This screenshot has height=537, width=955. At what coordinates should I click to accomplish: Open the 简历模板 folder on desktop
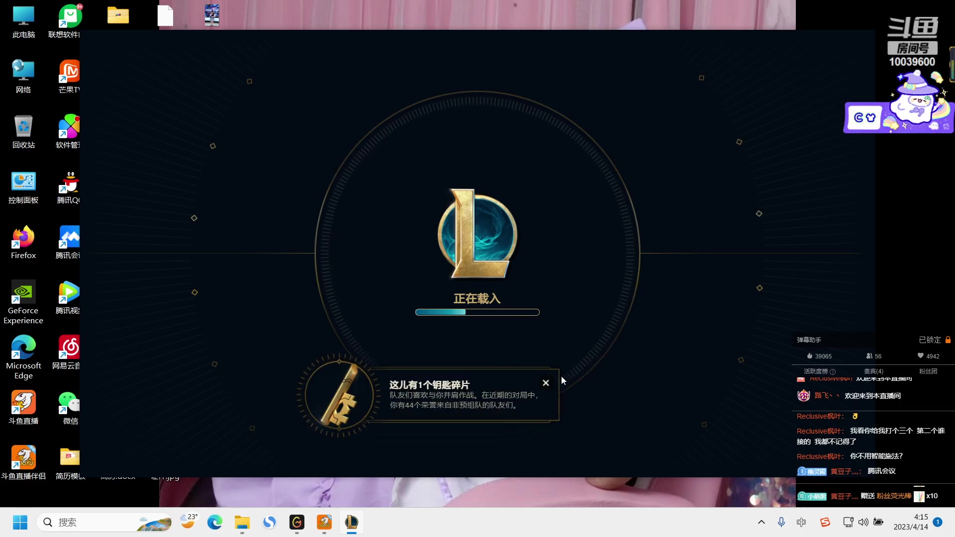pyautogui.click(x=69, y=463)
